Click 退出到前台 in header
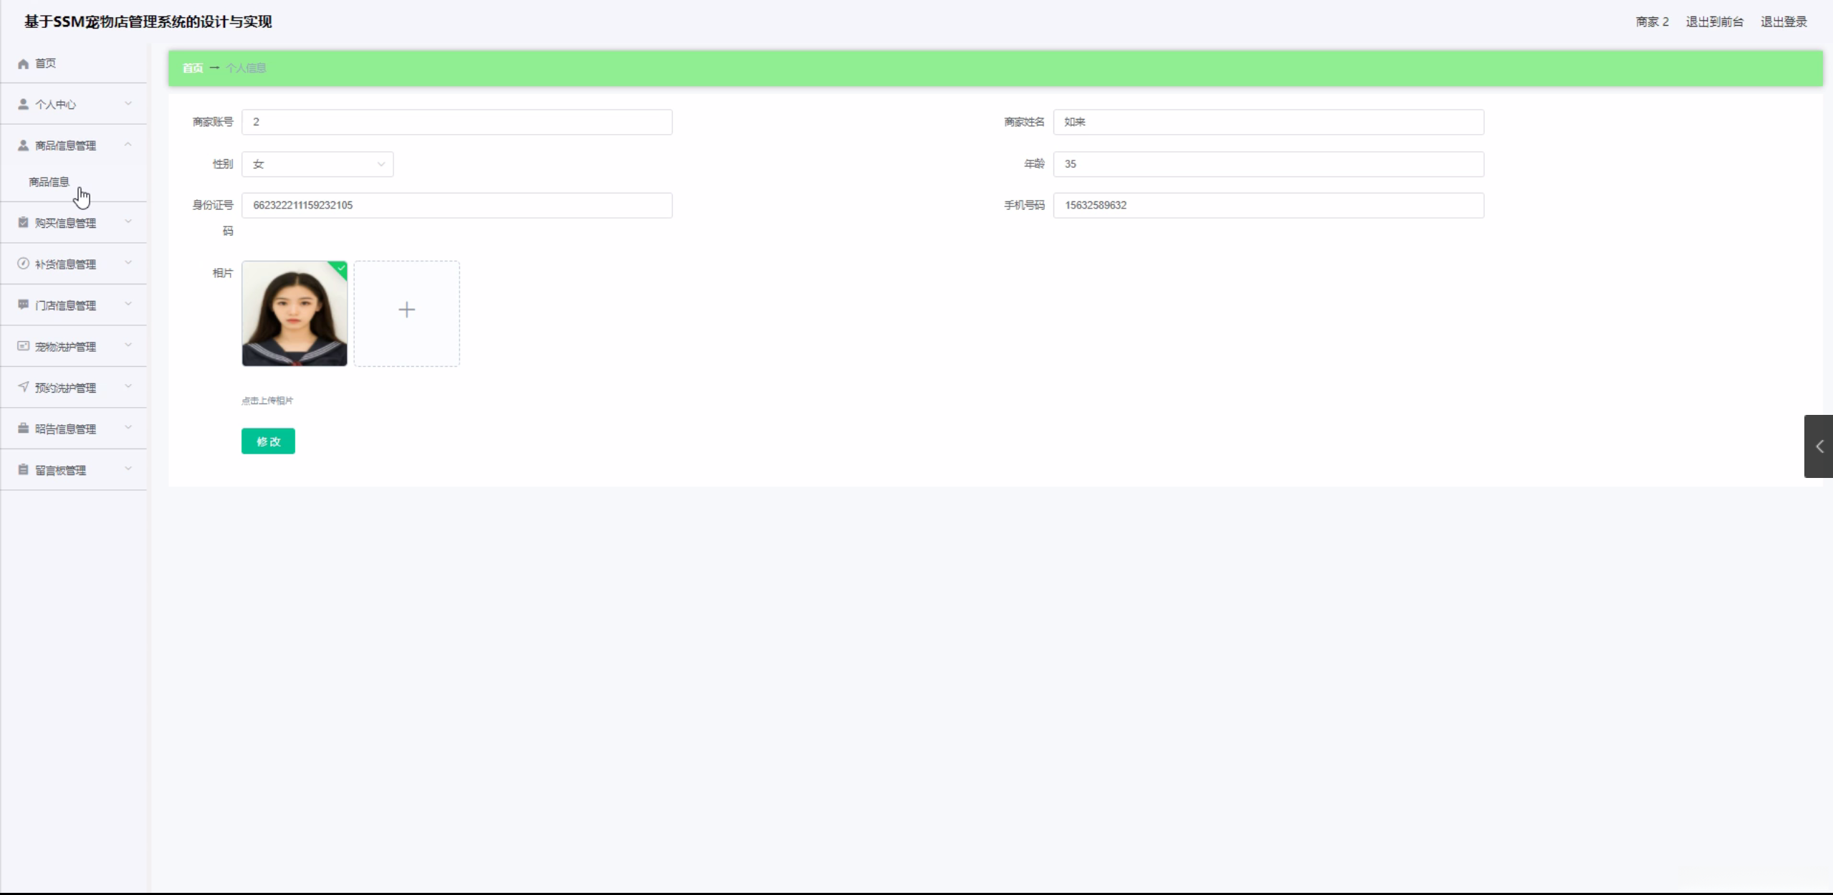 (x=1714, y=21)
